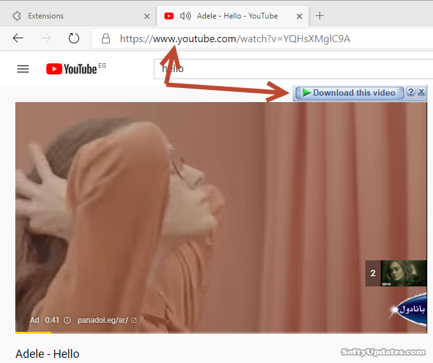Click the video player to pause

pyautogui.click(x=221, y=218)
